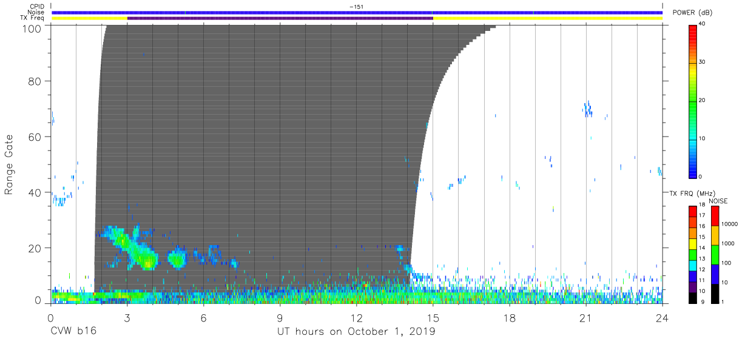Image resolution: width=745 pixels, height=344 pixels.
Task: Click the 18 tick on UT hours axis
Action: point(509,318)
